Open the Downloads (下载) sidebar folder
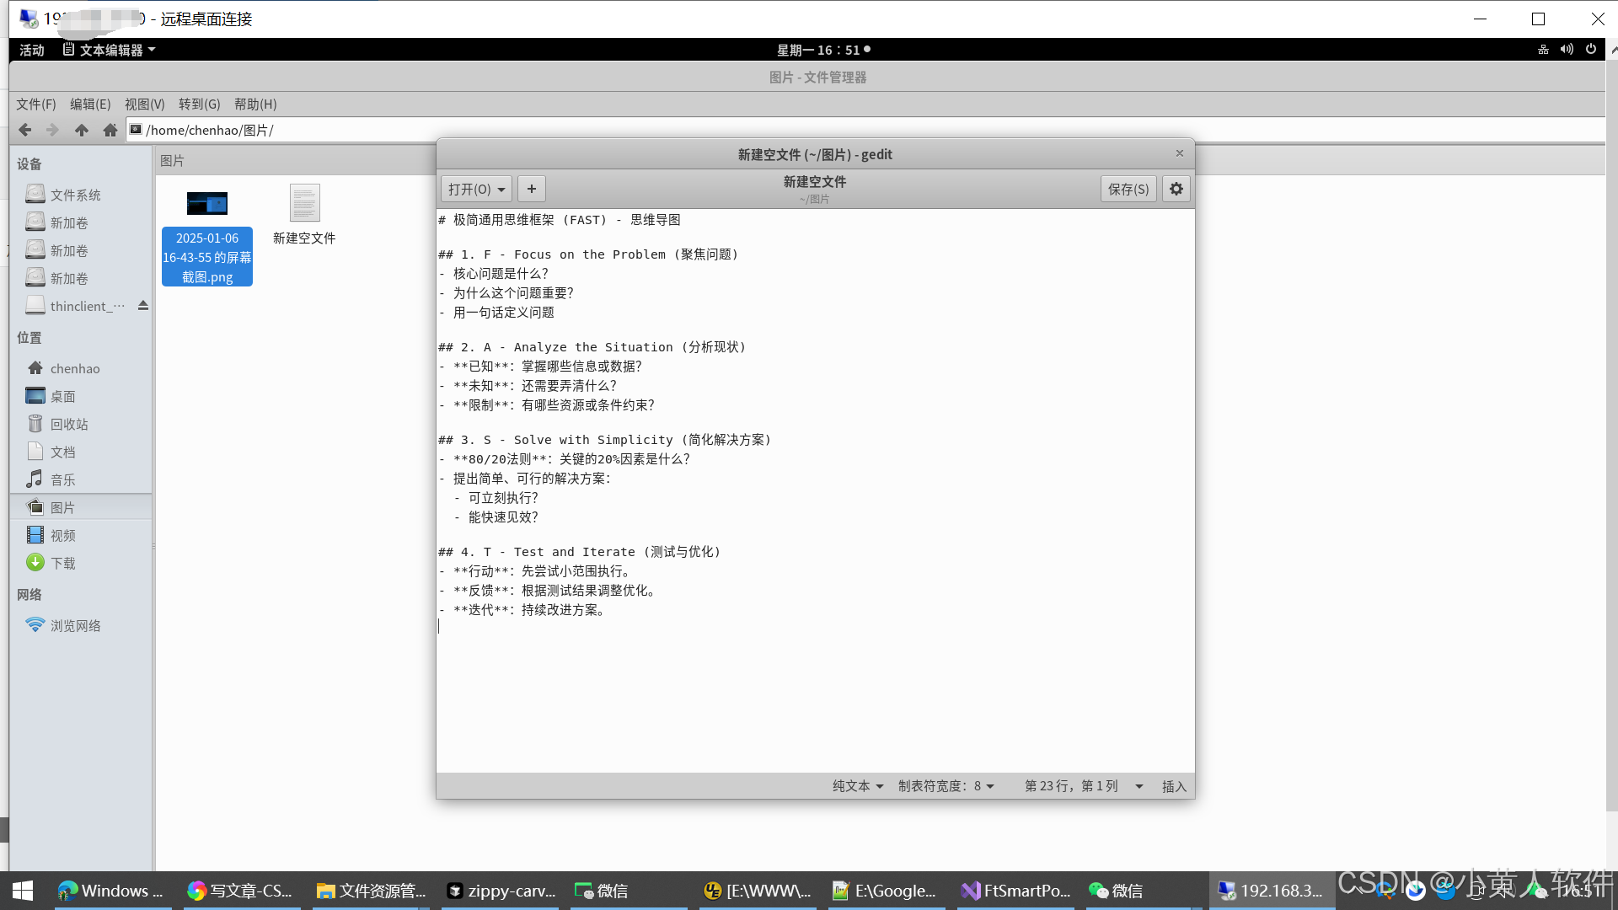This screenshot has width=1618, height=910. [x=62, y=563]
